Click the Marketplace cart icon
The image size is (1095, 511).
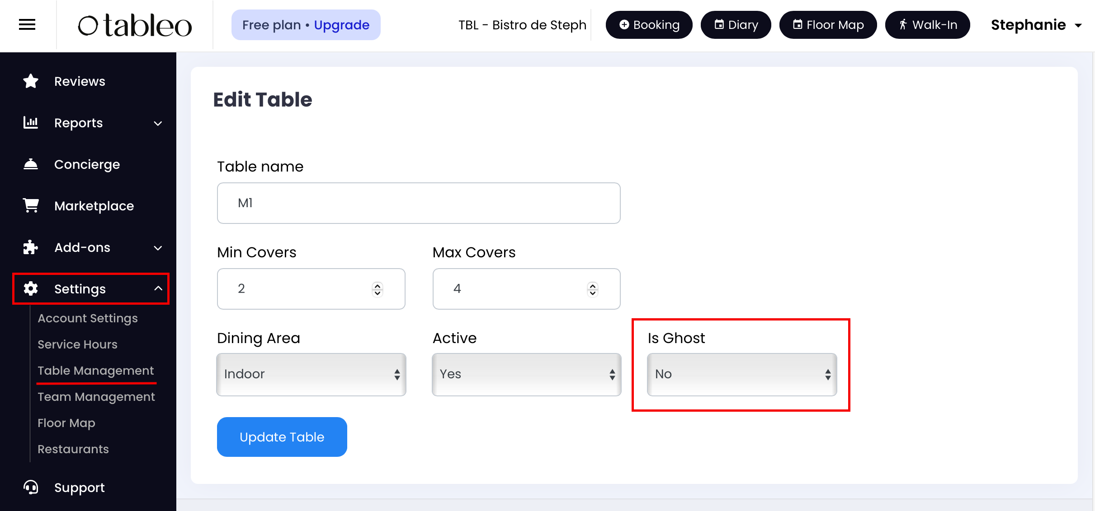tap(31, 206)
